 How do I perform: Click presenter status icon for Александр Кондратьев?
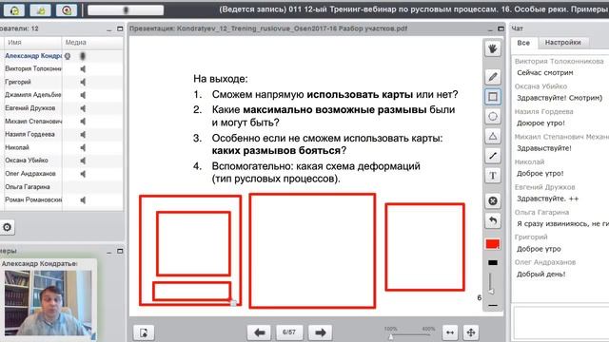[x=68, y=56]
